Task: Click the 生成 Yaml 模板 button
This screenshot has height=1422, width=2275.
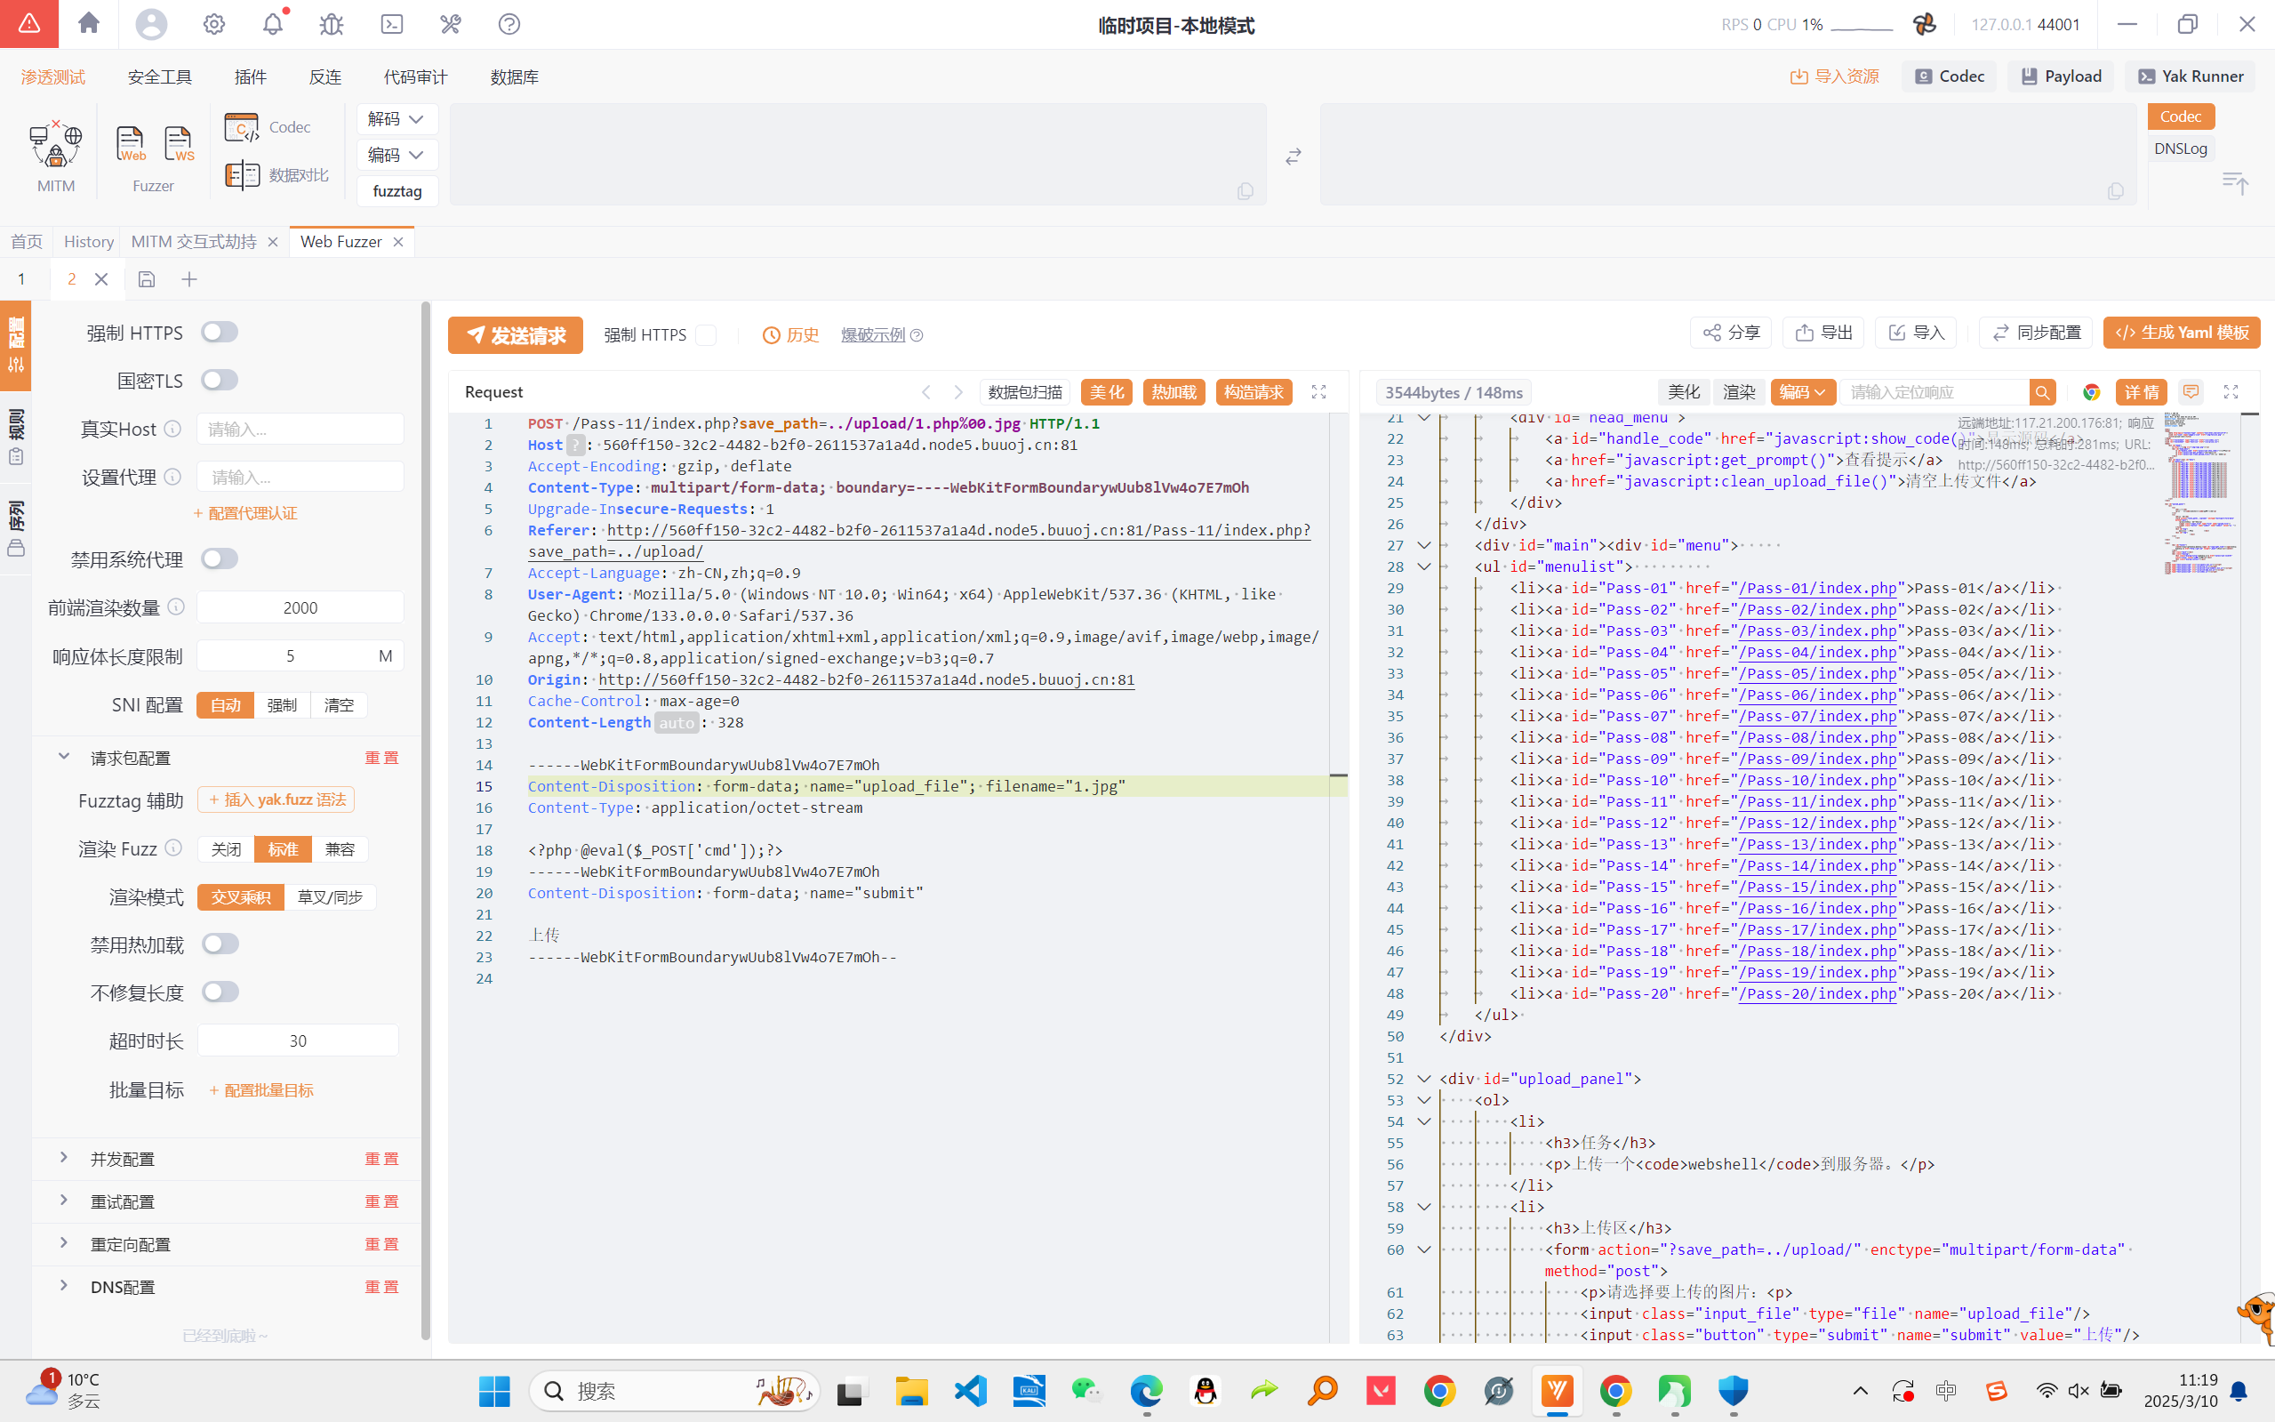Action: [x=2181, y=333]
